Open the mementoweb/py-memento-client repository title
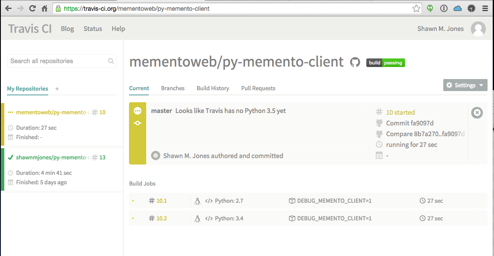The height and width of the screenshot is (256, 494). coord(236,62)
